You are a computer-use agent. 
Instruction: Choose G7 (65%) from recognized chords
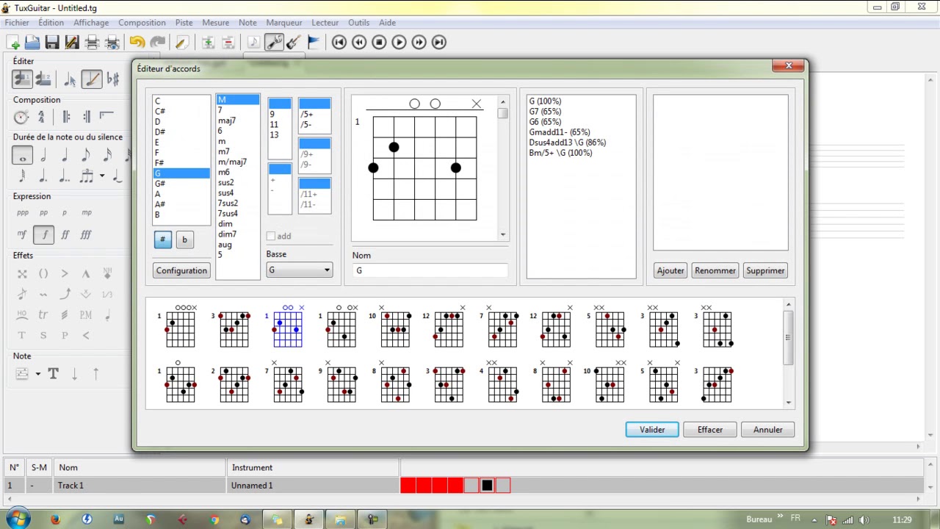pyautogui.click(x=545, y=112)
